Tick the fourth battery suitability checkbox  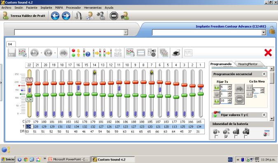[245, 137]
